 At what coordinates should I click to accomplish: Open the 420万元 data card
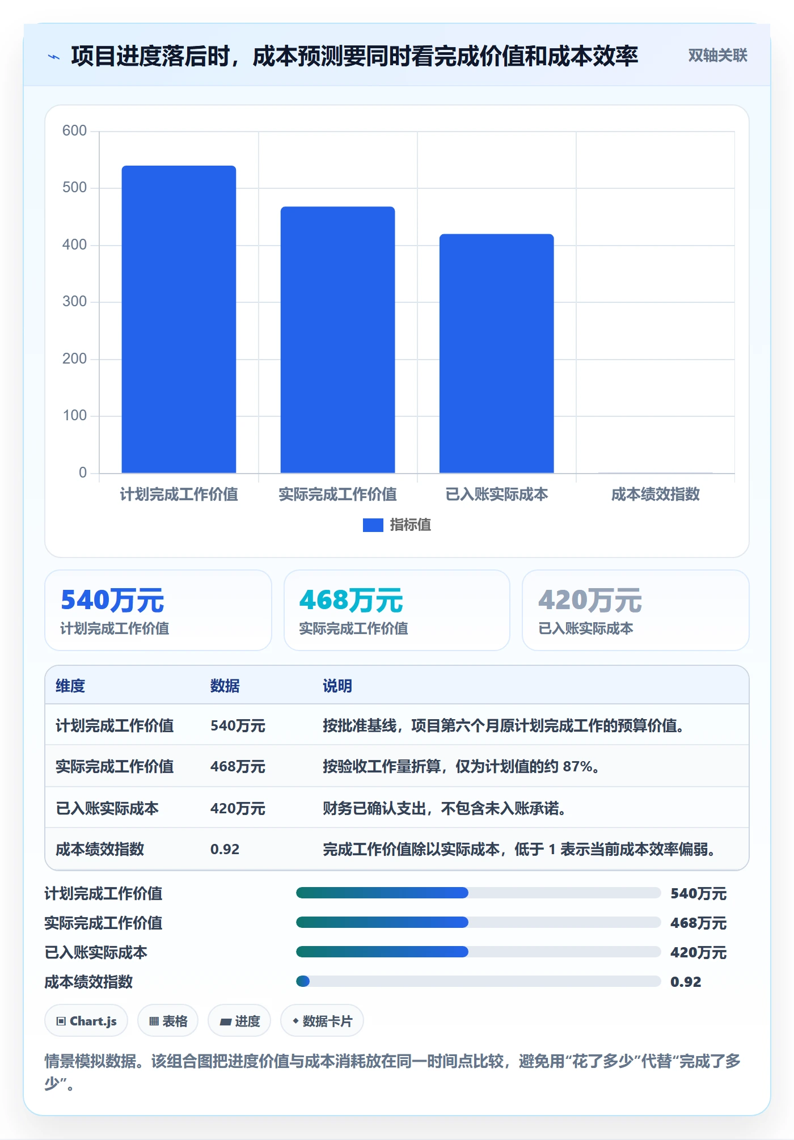[636, 610]
